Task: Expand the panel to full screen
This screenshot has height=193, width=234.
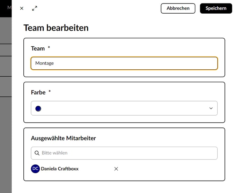Action: (35, 8)
